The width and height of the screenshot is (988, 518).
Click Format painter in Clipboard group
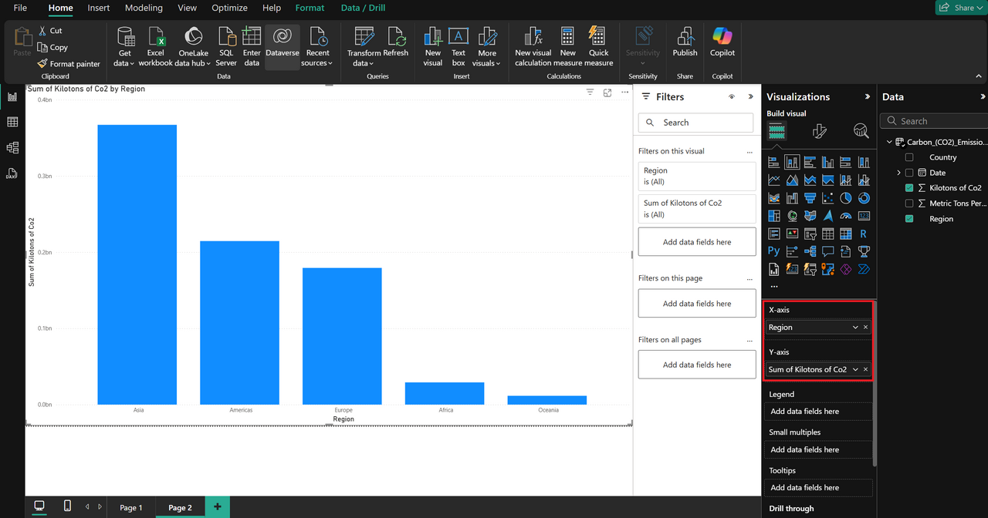69,64
